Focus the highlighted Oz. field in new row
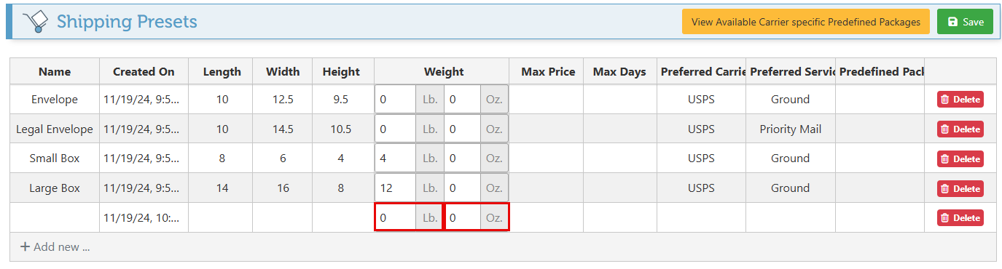This screenshot has height=269, width=1002. tap(463, 217)
